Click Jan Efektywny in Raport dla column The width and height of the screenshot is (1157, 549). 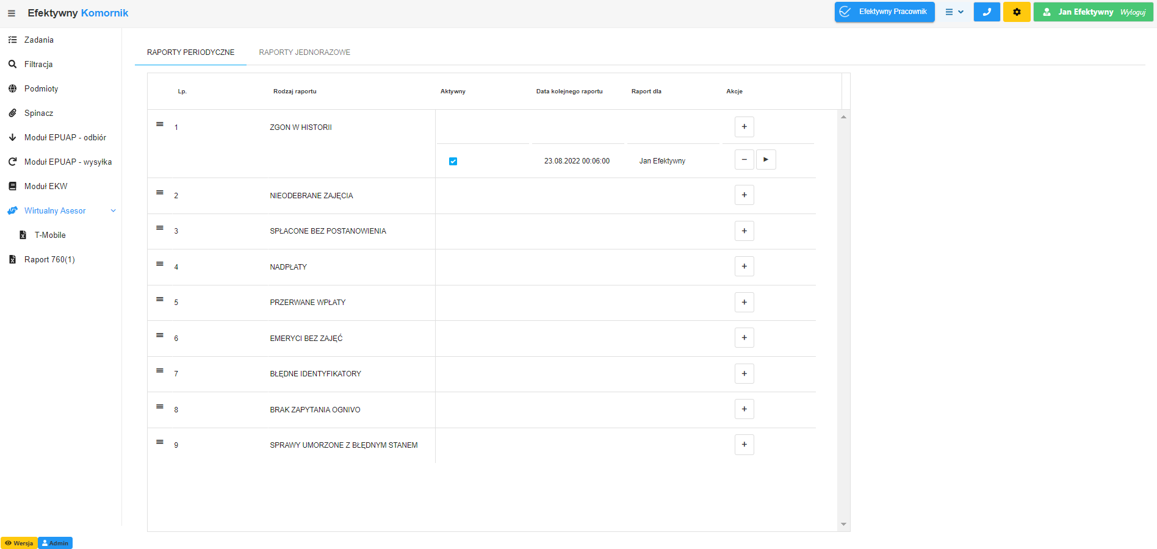(662, 161)
